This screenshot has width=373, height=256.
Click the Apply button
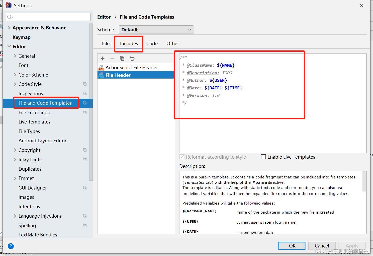pos(352,246)
